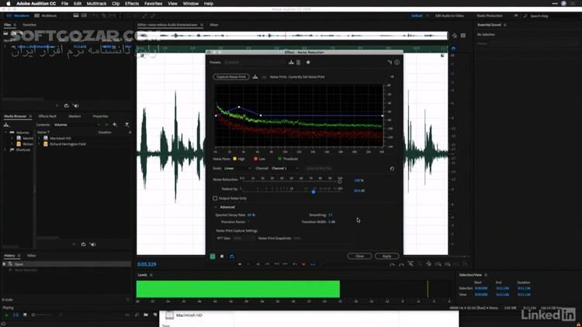Save current settings as preset icon
Viewport: 582px width, 327px height.
pos(291,62)
